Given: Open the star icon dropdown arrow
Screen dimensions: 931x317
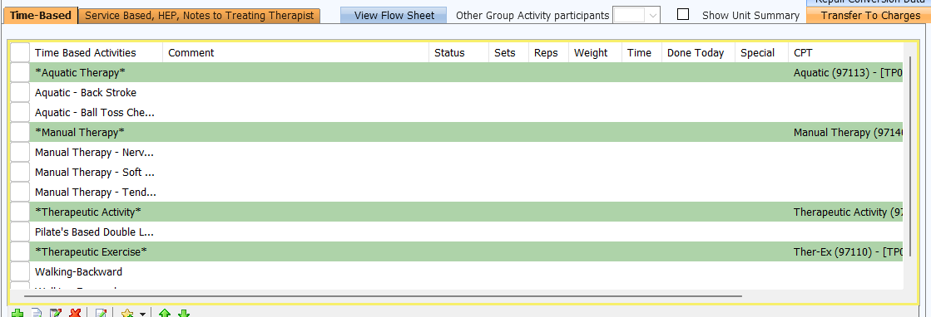Looking at the screenshot, I should point(142,314).
